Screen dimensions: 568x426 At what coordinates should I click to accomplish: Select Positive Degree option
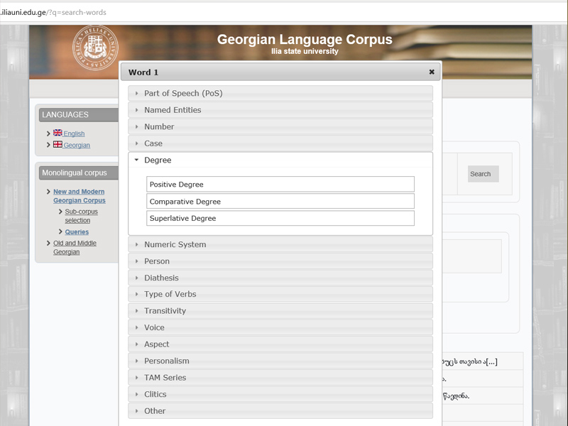280,184
